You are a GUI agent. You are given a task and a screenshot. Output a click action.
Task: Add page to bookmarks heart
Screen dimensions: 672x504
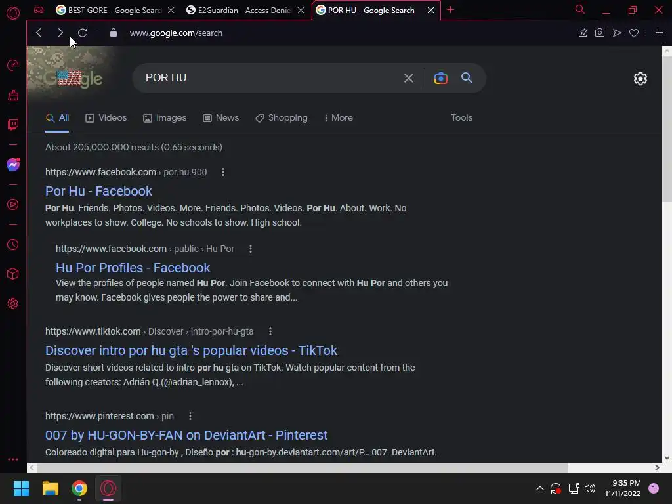(634, 33)
